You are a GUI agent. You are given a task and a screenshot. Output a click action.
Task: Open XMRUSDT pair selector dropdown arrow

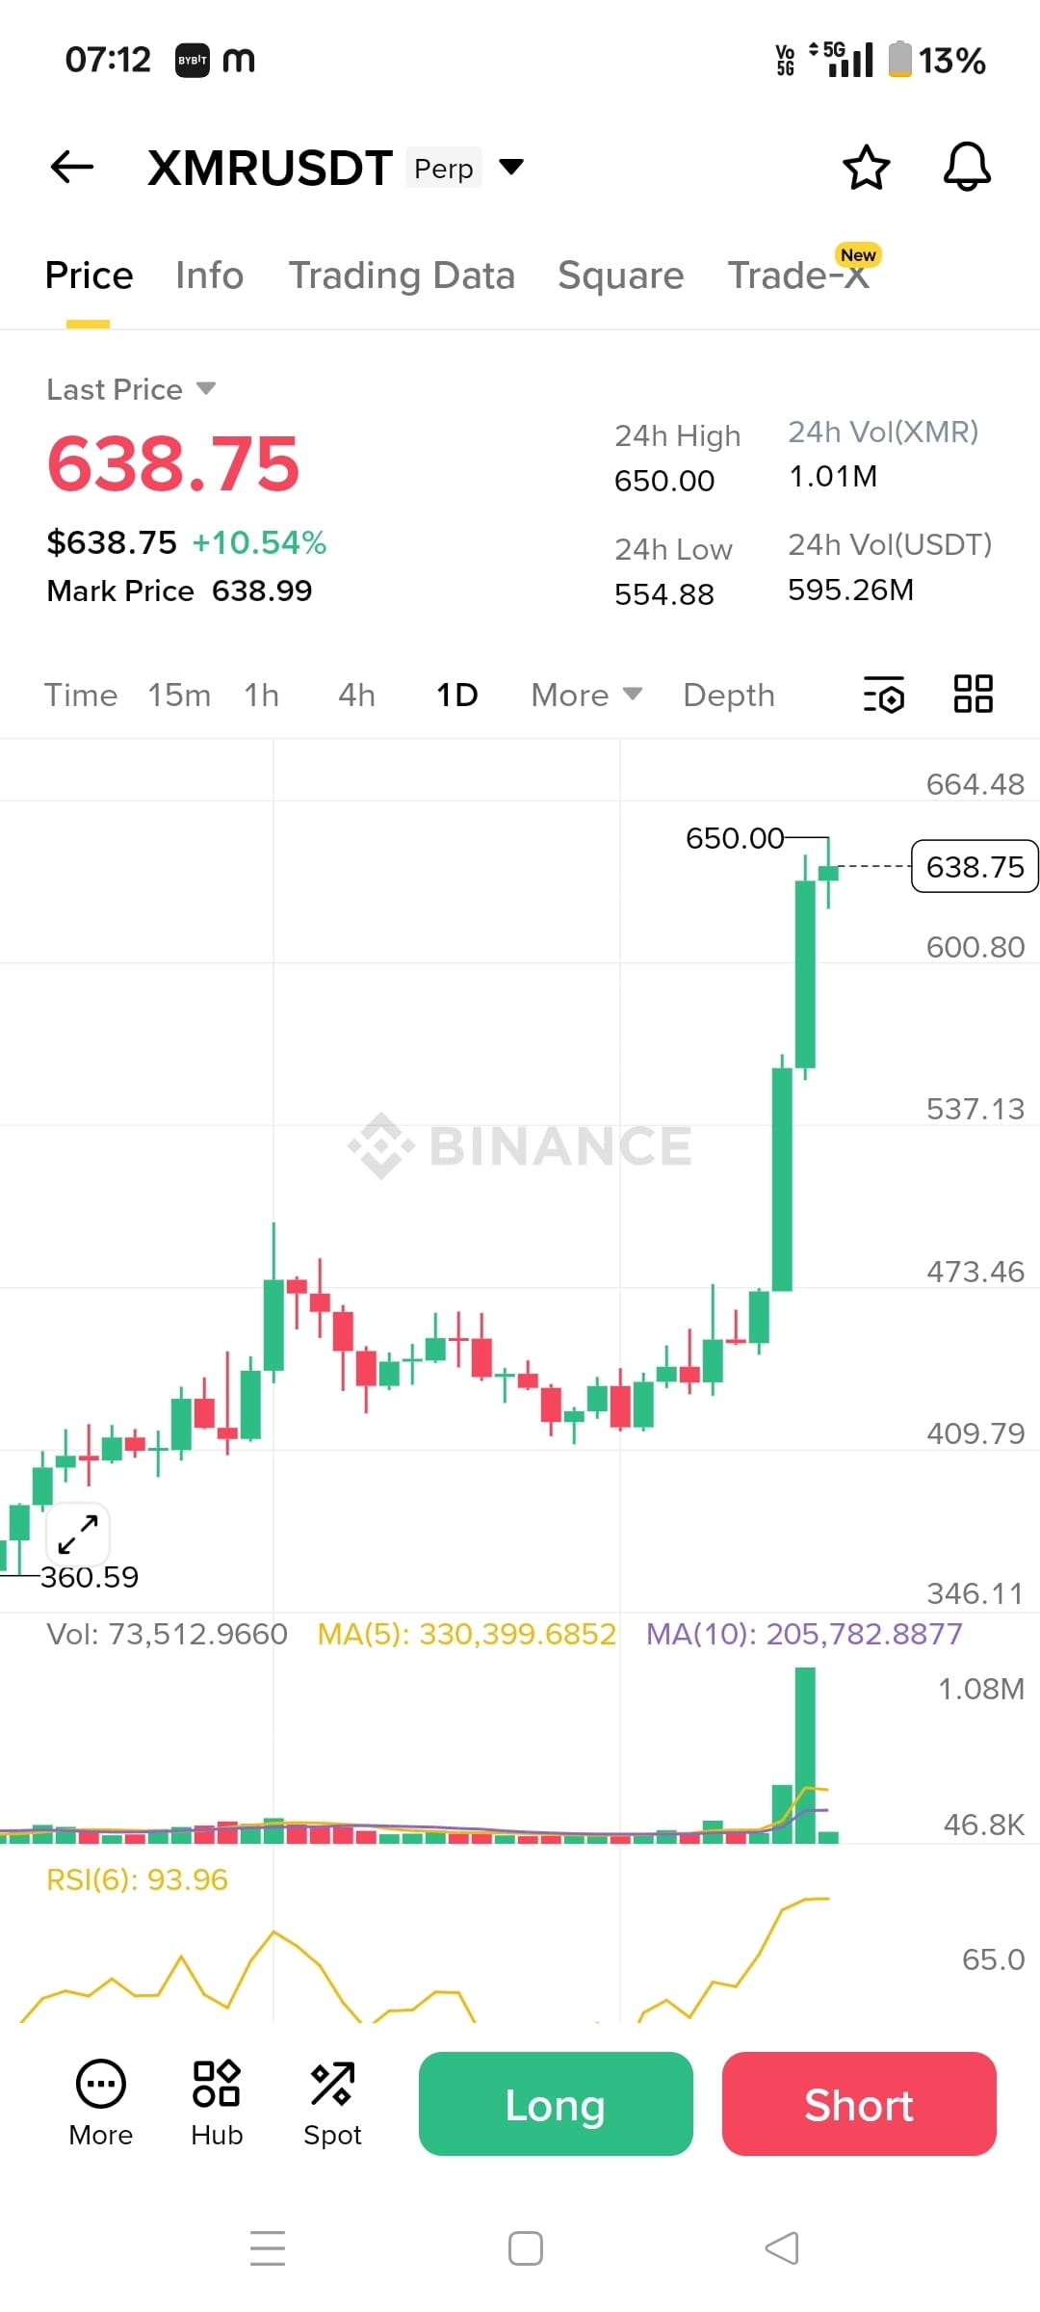point(511,167)
